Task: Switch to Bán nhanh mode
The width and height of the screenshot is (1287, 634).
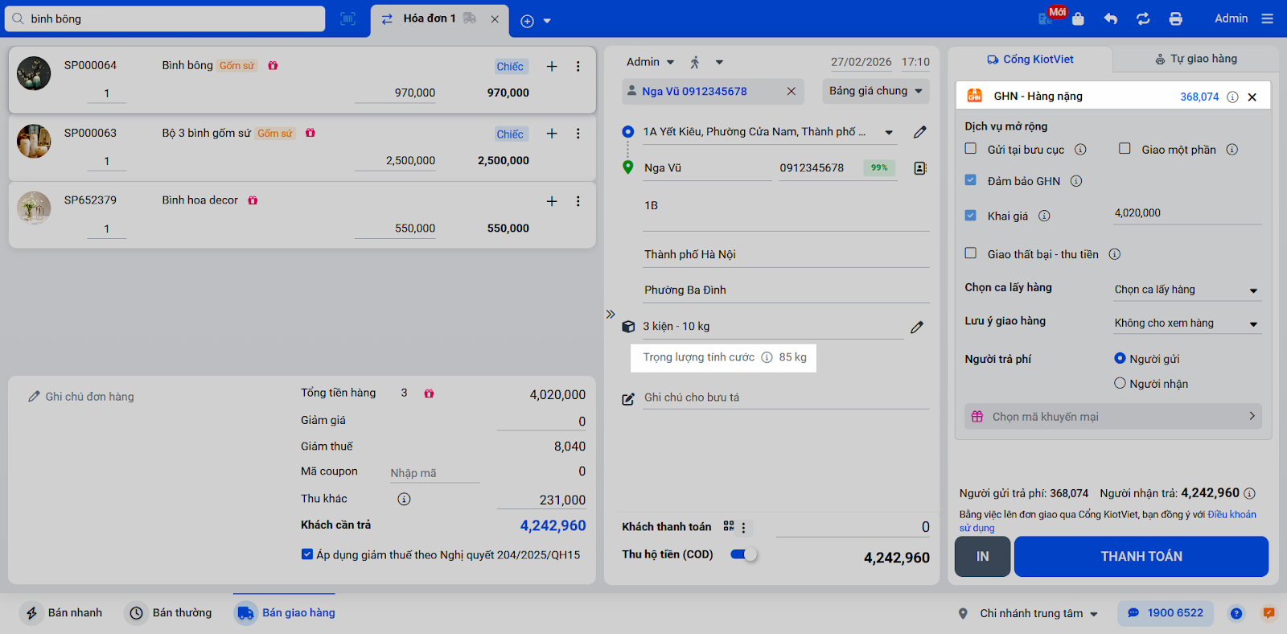Action: [x=64, y=613]
